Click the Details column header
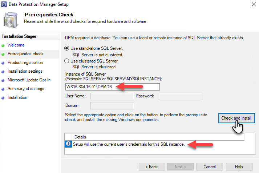The image size is (259, 173). [158, 137]
